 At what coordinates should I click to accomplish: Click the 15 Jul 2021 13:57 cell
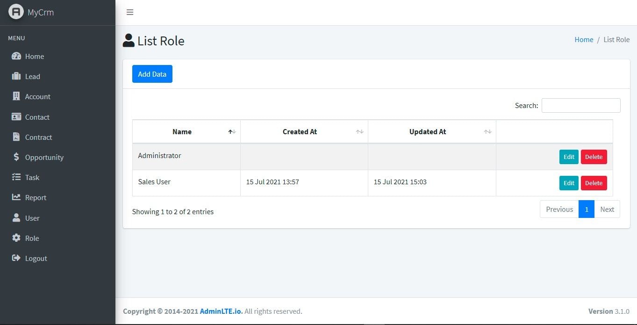point(304,183)
